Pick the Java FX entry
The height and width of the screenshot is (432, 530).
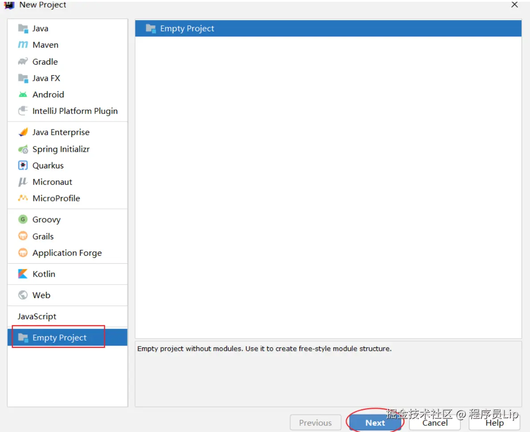pyautogui.click(x=46, y=78)
